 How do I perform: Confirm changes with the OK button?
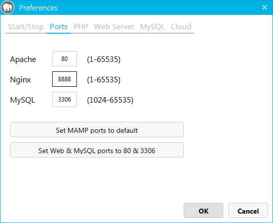click(x=204, y=211)
